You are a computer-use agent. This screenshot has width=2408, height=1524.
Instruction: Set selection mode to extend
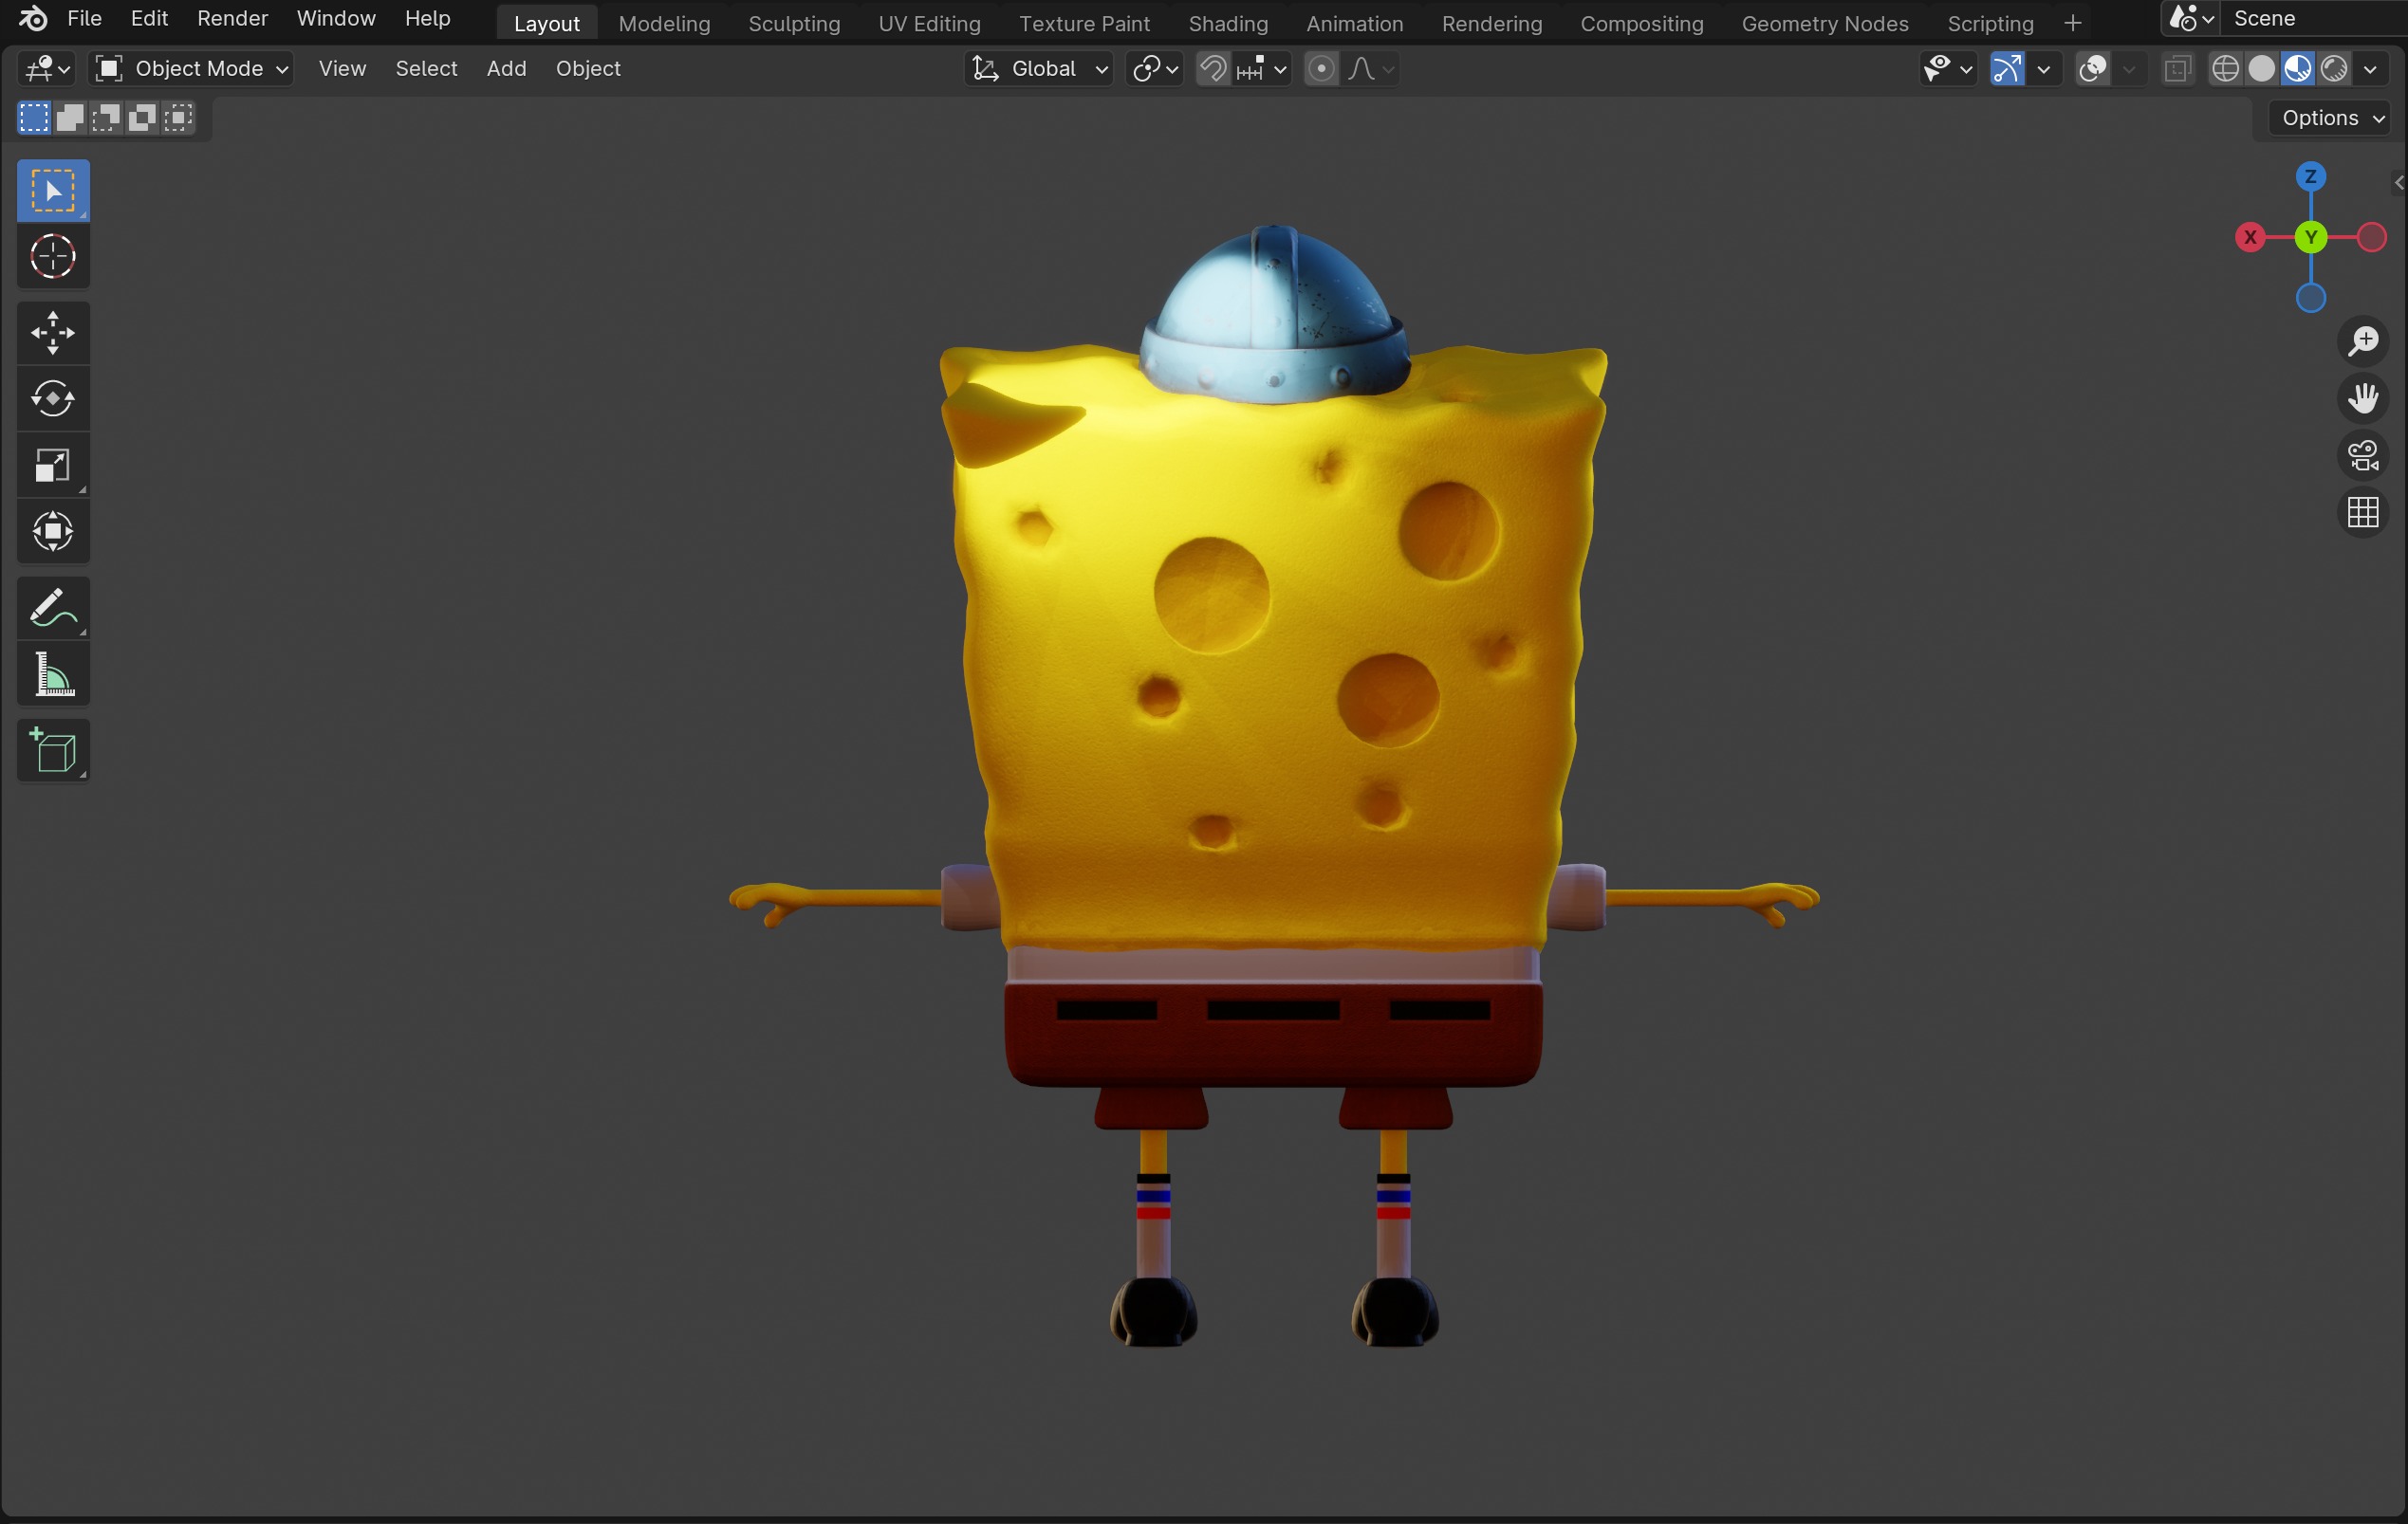70,118
